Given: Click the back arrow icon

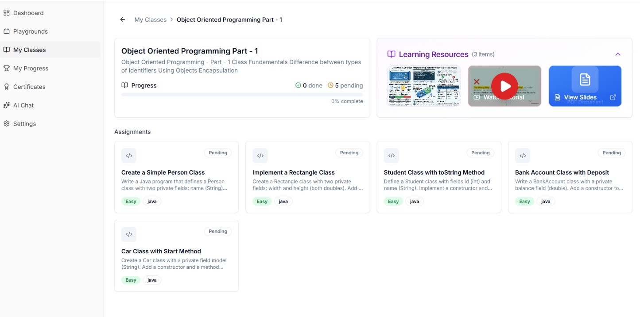Looking at the screenshot, I should [x=123, y=19].
